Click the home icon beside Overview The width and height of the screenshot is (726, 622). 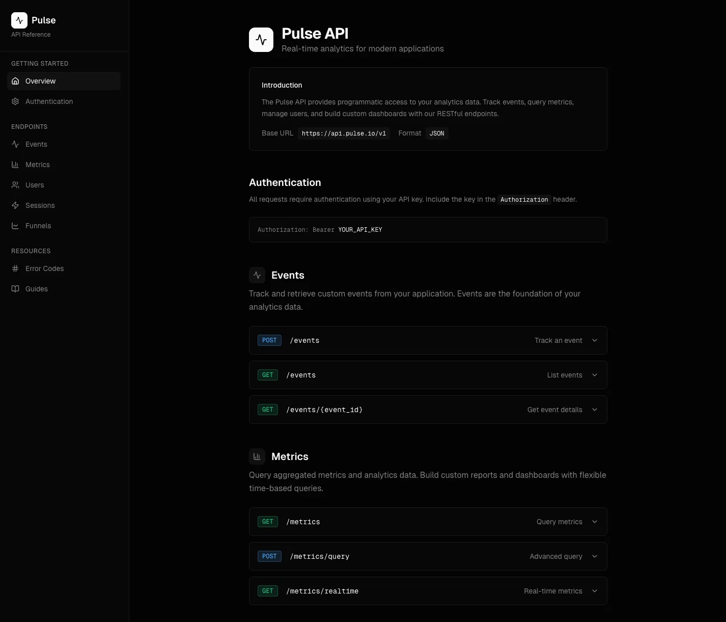pyautogui.click(x=15, y=81)
